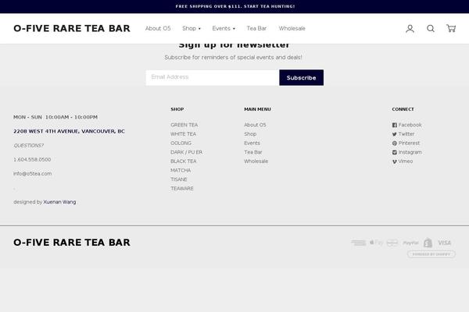Click the Shopify bag payment icon
The height and width of the screenshot is (312, 469).
click(x=428, y=243)
